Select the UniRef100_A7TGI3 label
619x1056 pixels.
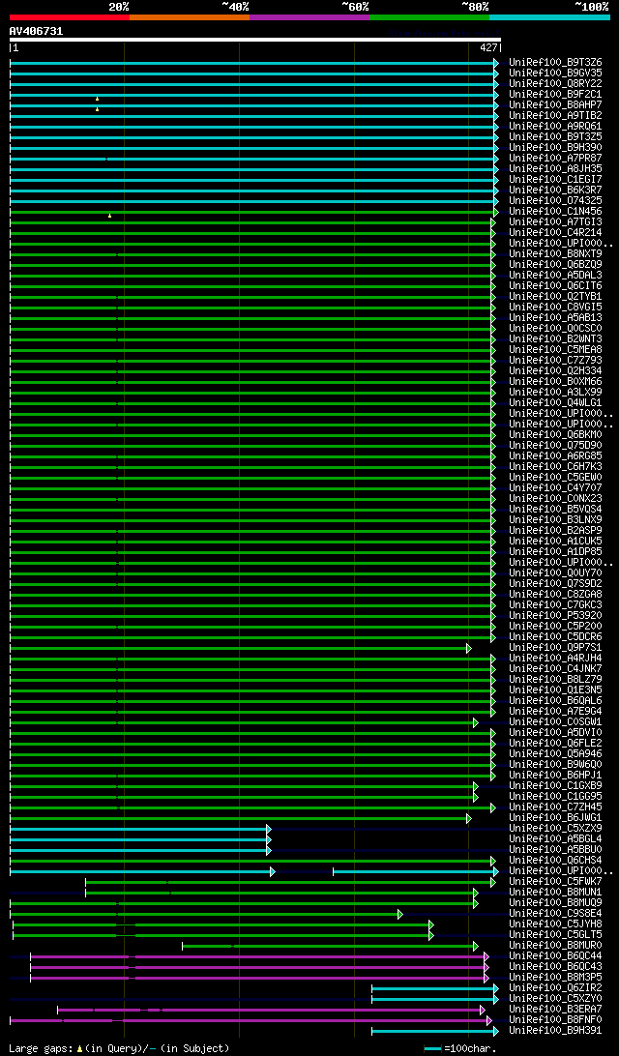tap(556, 222)
